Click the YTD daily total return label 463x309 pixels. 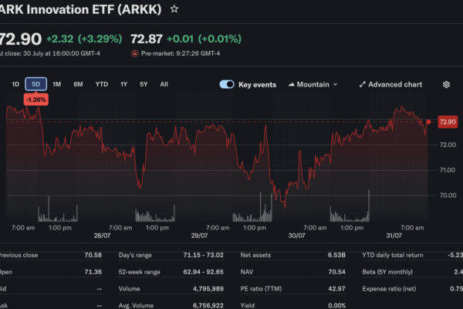point(393,255)
